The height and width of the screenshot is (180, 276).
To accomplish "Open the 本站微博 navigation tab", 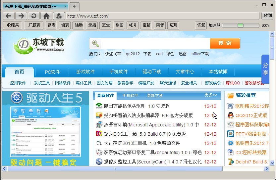I will pos(218,72).
